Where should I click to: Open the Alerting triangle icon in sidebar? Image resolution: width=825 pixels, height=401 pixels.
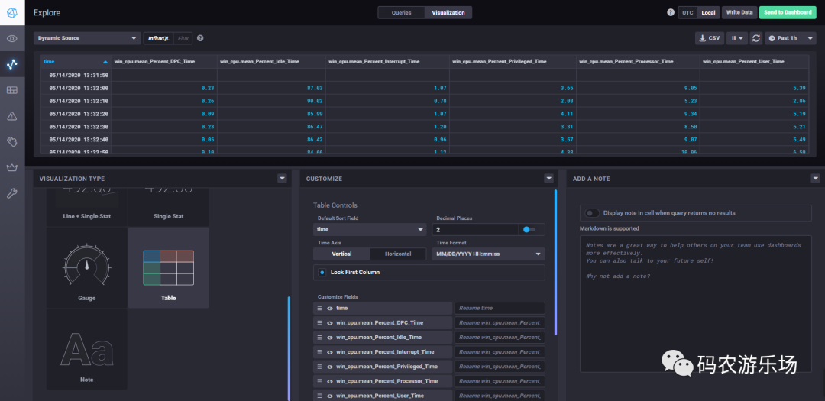(11, 116)
